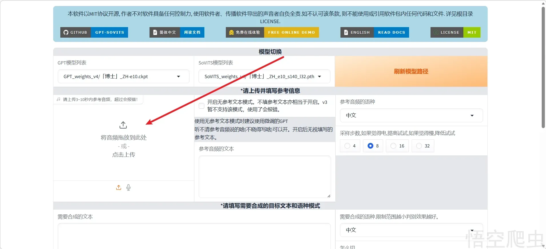546x249 pixels.
Task: Select the upload-file source icon below the audio box
Action: [119, 187]
